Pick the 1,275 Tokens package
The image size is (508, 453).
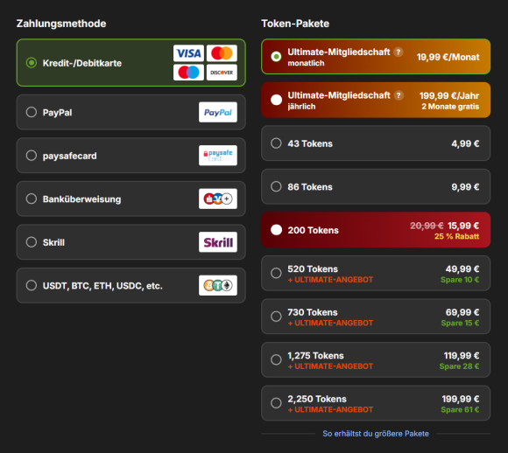point(376,359)
